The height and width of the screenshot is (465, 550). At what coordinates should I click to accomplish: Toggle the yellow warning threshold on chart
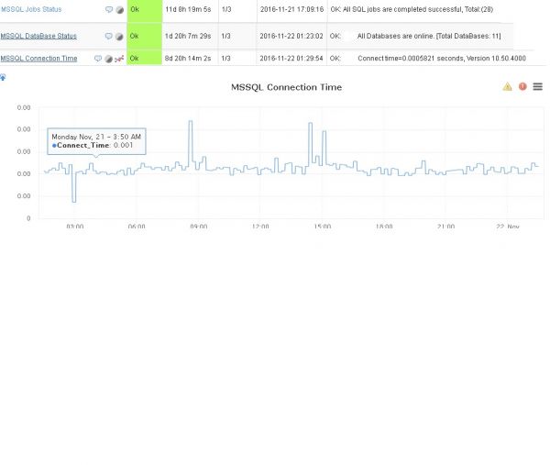[507, 87]
